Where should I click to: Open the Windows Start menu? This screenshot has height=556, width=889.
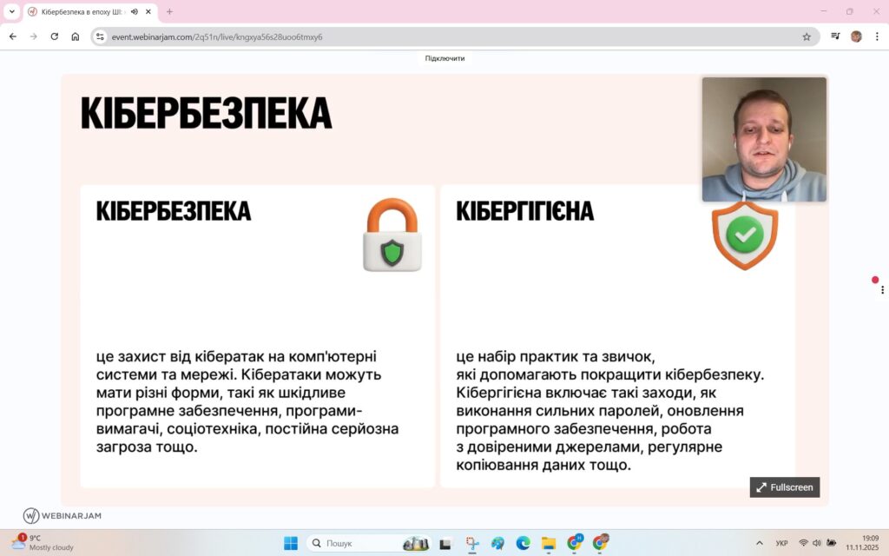point(291,543)
